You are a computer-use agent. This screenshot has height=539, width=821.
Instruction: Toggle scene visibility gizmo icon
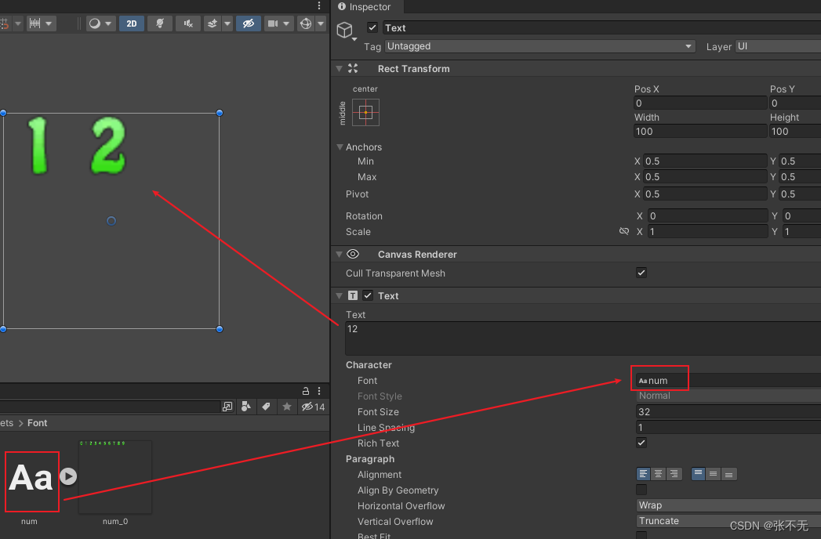(x=249, y=24)
